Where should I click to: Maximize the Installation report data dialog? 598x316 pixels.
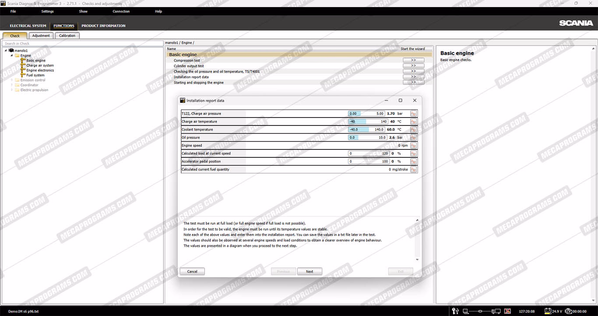tap(400, 101)
